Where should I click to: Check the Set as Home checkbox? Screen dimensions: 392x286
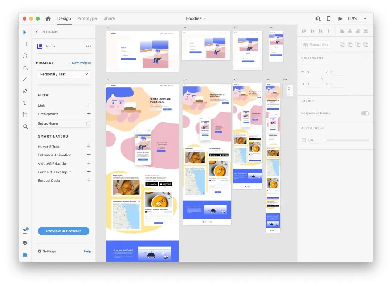(x=88, y=123)
